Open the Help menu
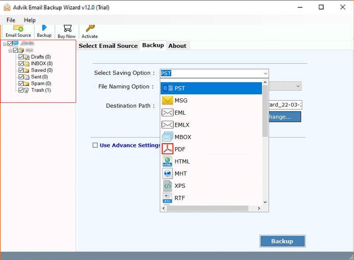354x260 pixels. coord(30,20)
